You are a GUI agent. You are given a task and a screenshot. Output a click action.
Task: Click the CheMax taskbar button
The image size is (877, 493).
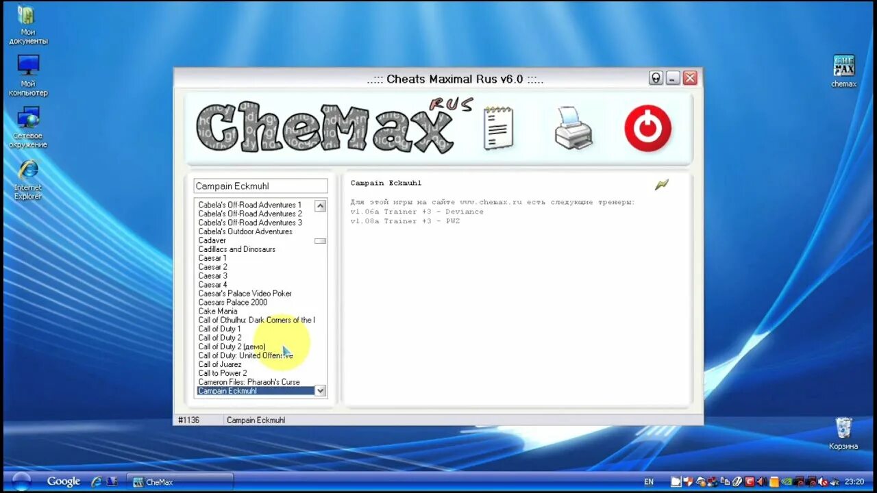click(180, 482)
